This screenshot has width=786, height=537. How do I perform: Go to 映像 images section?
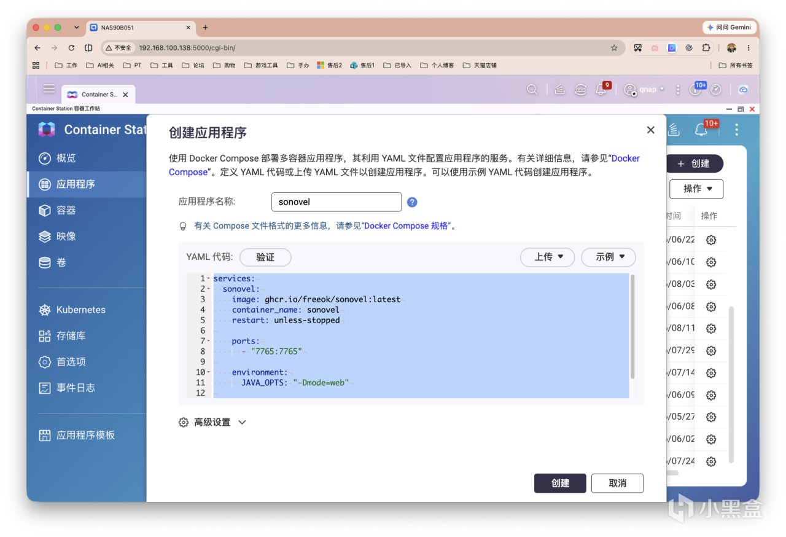[57, 237]
